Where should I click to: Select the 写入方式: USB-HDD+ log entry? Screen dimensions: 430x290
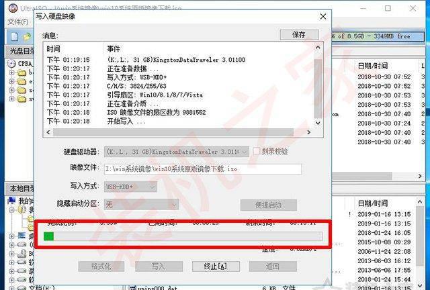point(137,77)
